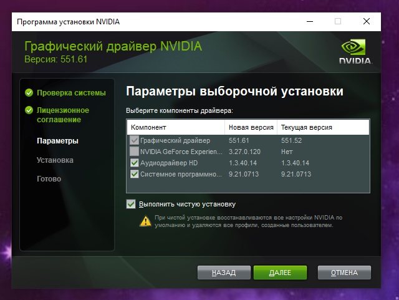Enable the NVIDIA GeForce Experience checkbox

point(134,152)
